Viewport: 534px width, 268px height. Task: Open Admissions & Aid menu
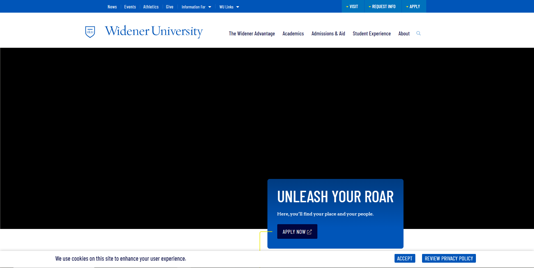[x=328, y=34]
